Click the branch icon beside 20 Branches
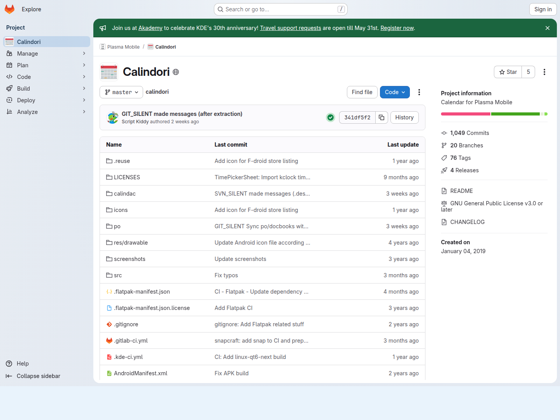 (x=444, y=145)
